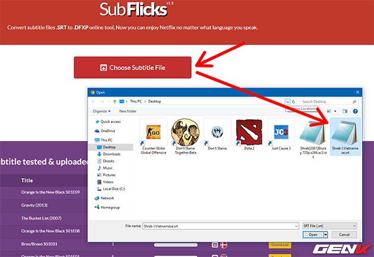
Task: Click New folder in the toolbar
Action: 128,111
